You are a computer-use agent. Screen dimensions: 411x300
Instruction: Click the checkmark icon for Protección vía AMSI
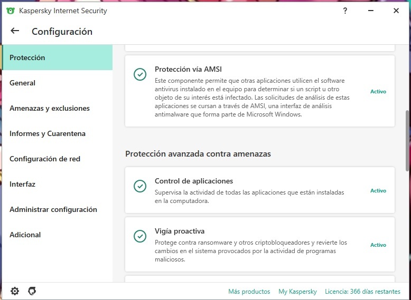[140, 74]
